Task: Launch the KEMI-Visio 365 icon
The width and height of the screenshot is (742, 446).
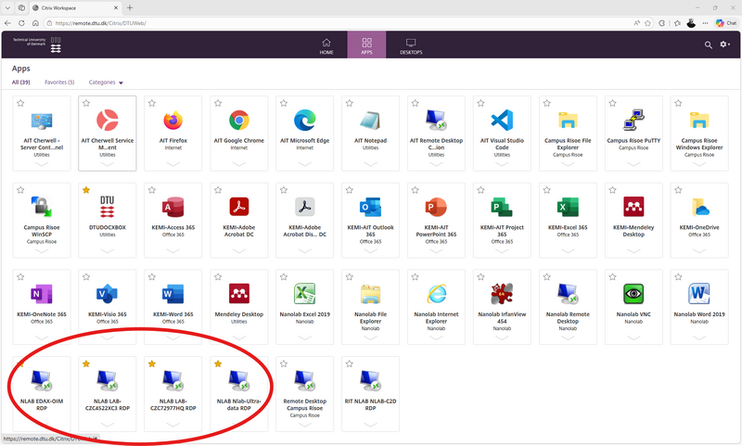Action: pos(108,294)
